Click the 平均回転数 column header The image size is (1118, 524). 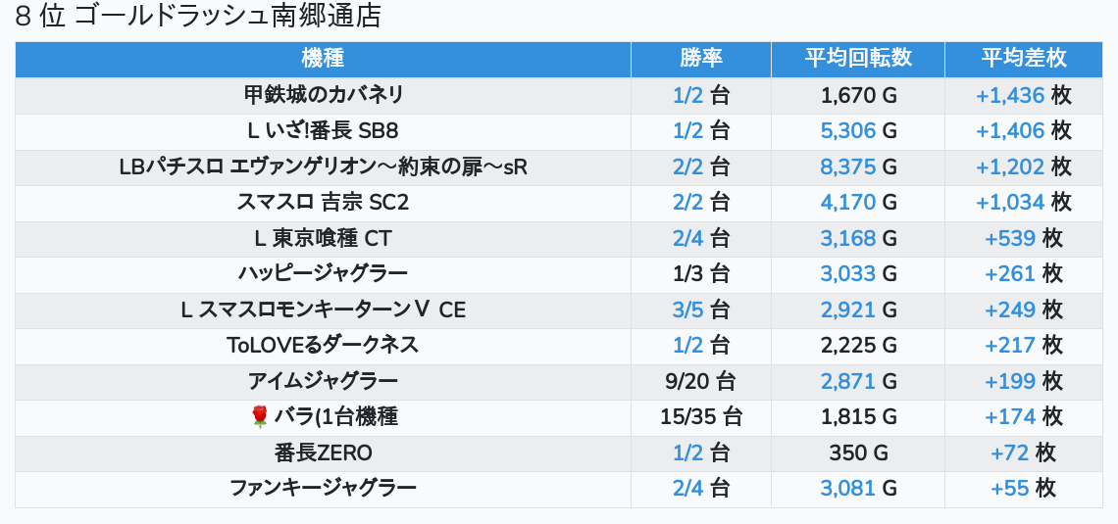(x=858, y=59)
